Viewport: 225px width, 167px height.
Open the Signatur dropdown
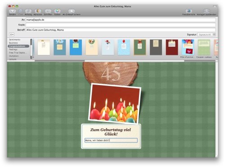[207, 35]
